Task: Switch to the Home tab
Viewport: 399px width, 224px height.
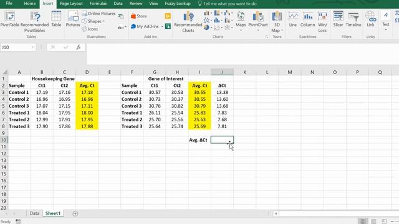Action: (x=30, y=4)
